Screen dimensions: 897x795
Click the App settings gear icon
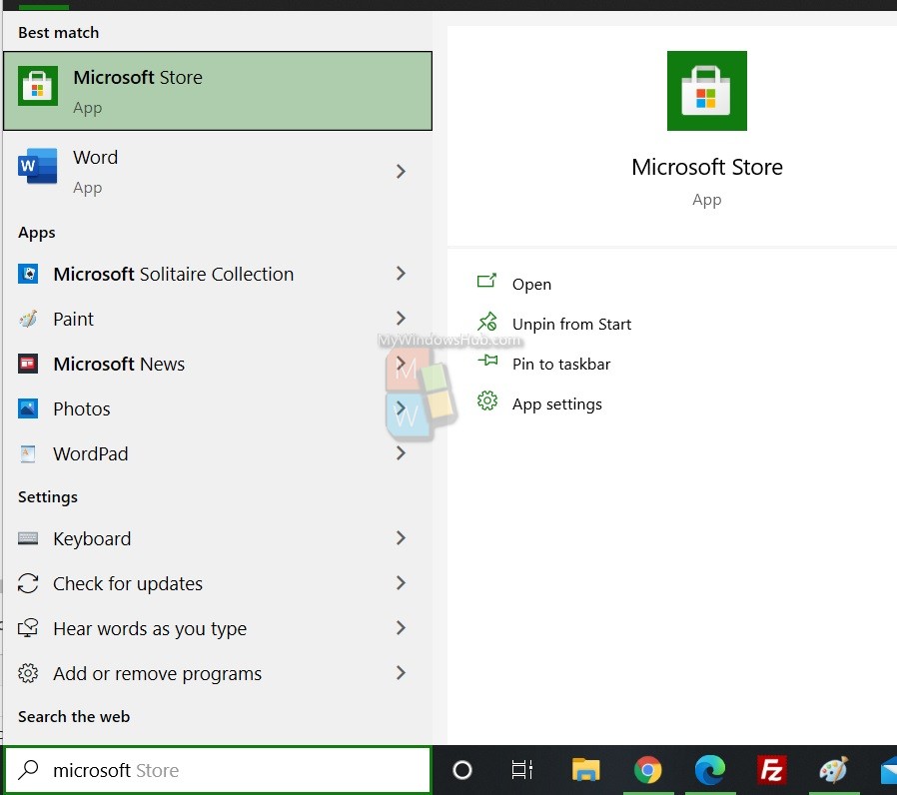pyautogui.click(x=487, y=400)
